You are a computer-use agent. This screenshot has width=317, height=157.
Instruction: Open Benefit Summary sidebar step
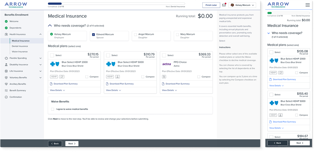pos(18,90)
